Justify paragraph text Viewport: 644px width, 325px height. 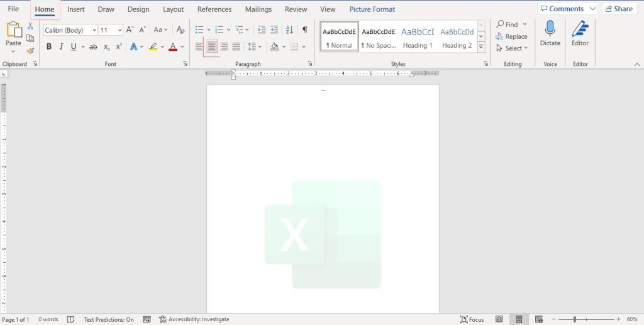coord(236,46)
